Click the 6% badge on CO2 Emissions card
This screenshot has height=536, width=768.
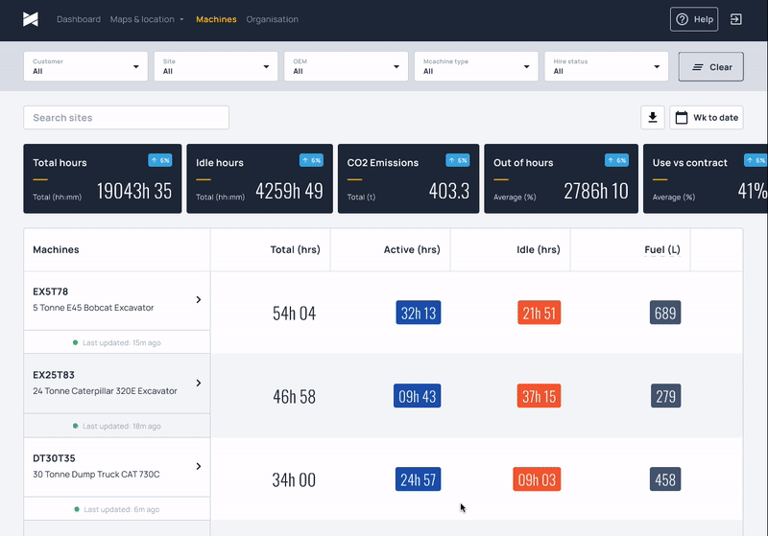pyautogui.click(x=458, y=160)
